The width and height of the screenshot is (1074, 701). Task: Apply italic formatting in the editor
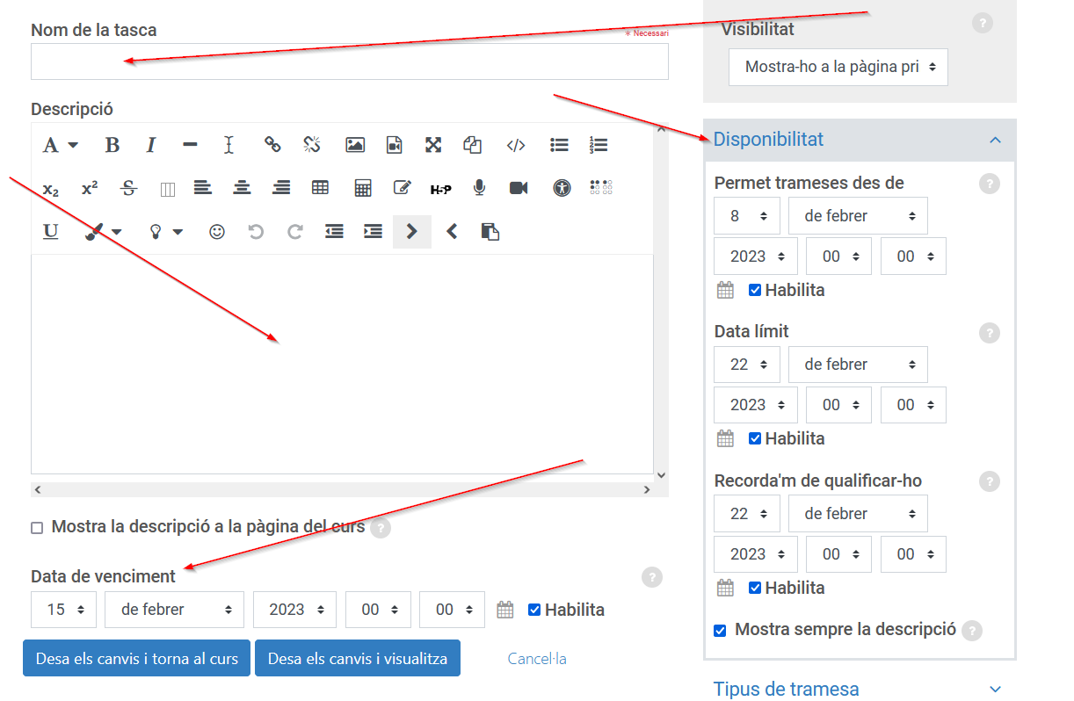(x=150, y=145)
